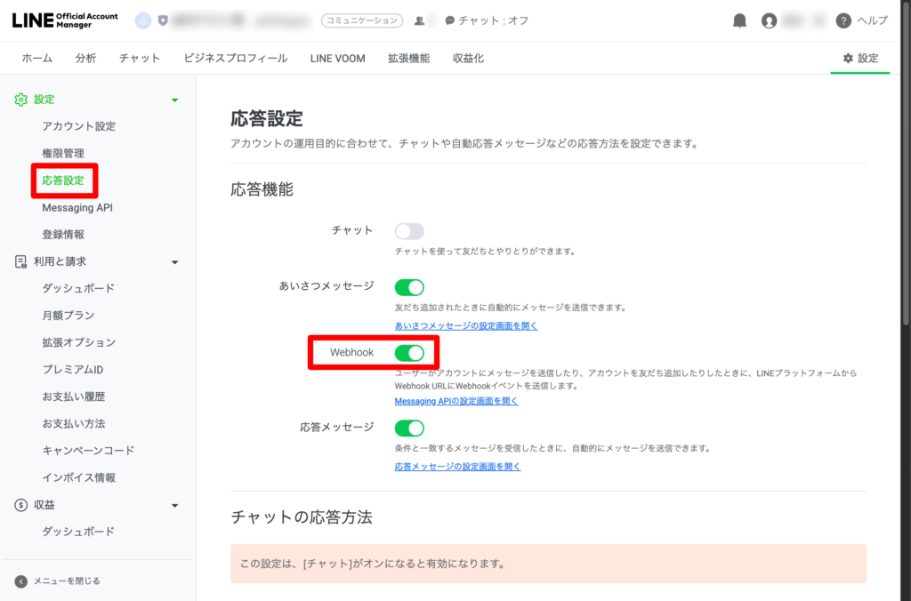
Task: Collapse the 設定 sidebar section arrow
Action: pos(174,100)
